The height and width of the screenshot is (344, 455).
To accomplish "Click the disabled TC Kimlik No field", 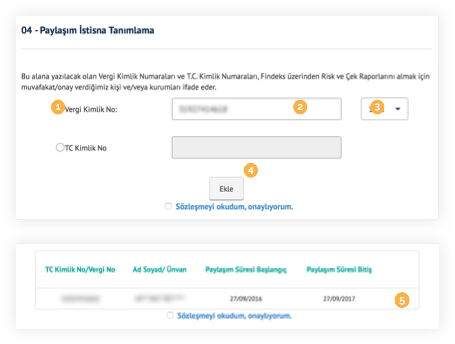I will (257, 147).
